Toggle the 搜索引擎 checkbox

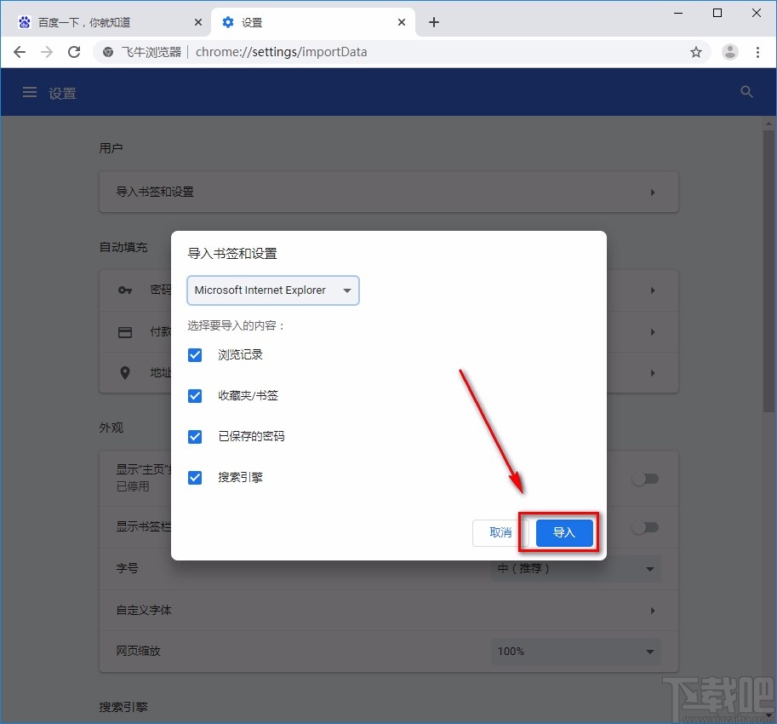tap(195, 478)
